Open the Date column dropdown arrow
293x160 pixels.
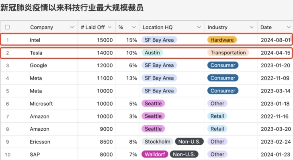click(289, 27)
